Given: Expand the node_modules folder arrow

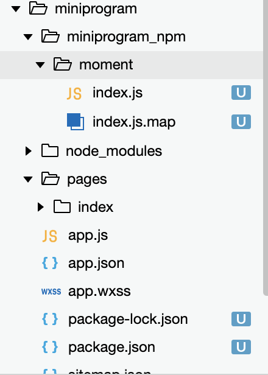Looking at the screenshot, I should (x=29, y=151).
